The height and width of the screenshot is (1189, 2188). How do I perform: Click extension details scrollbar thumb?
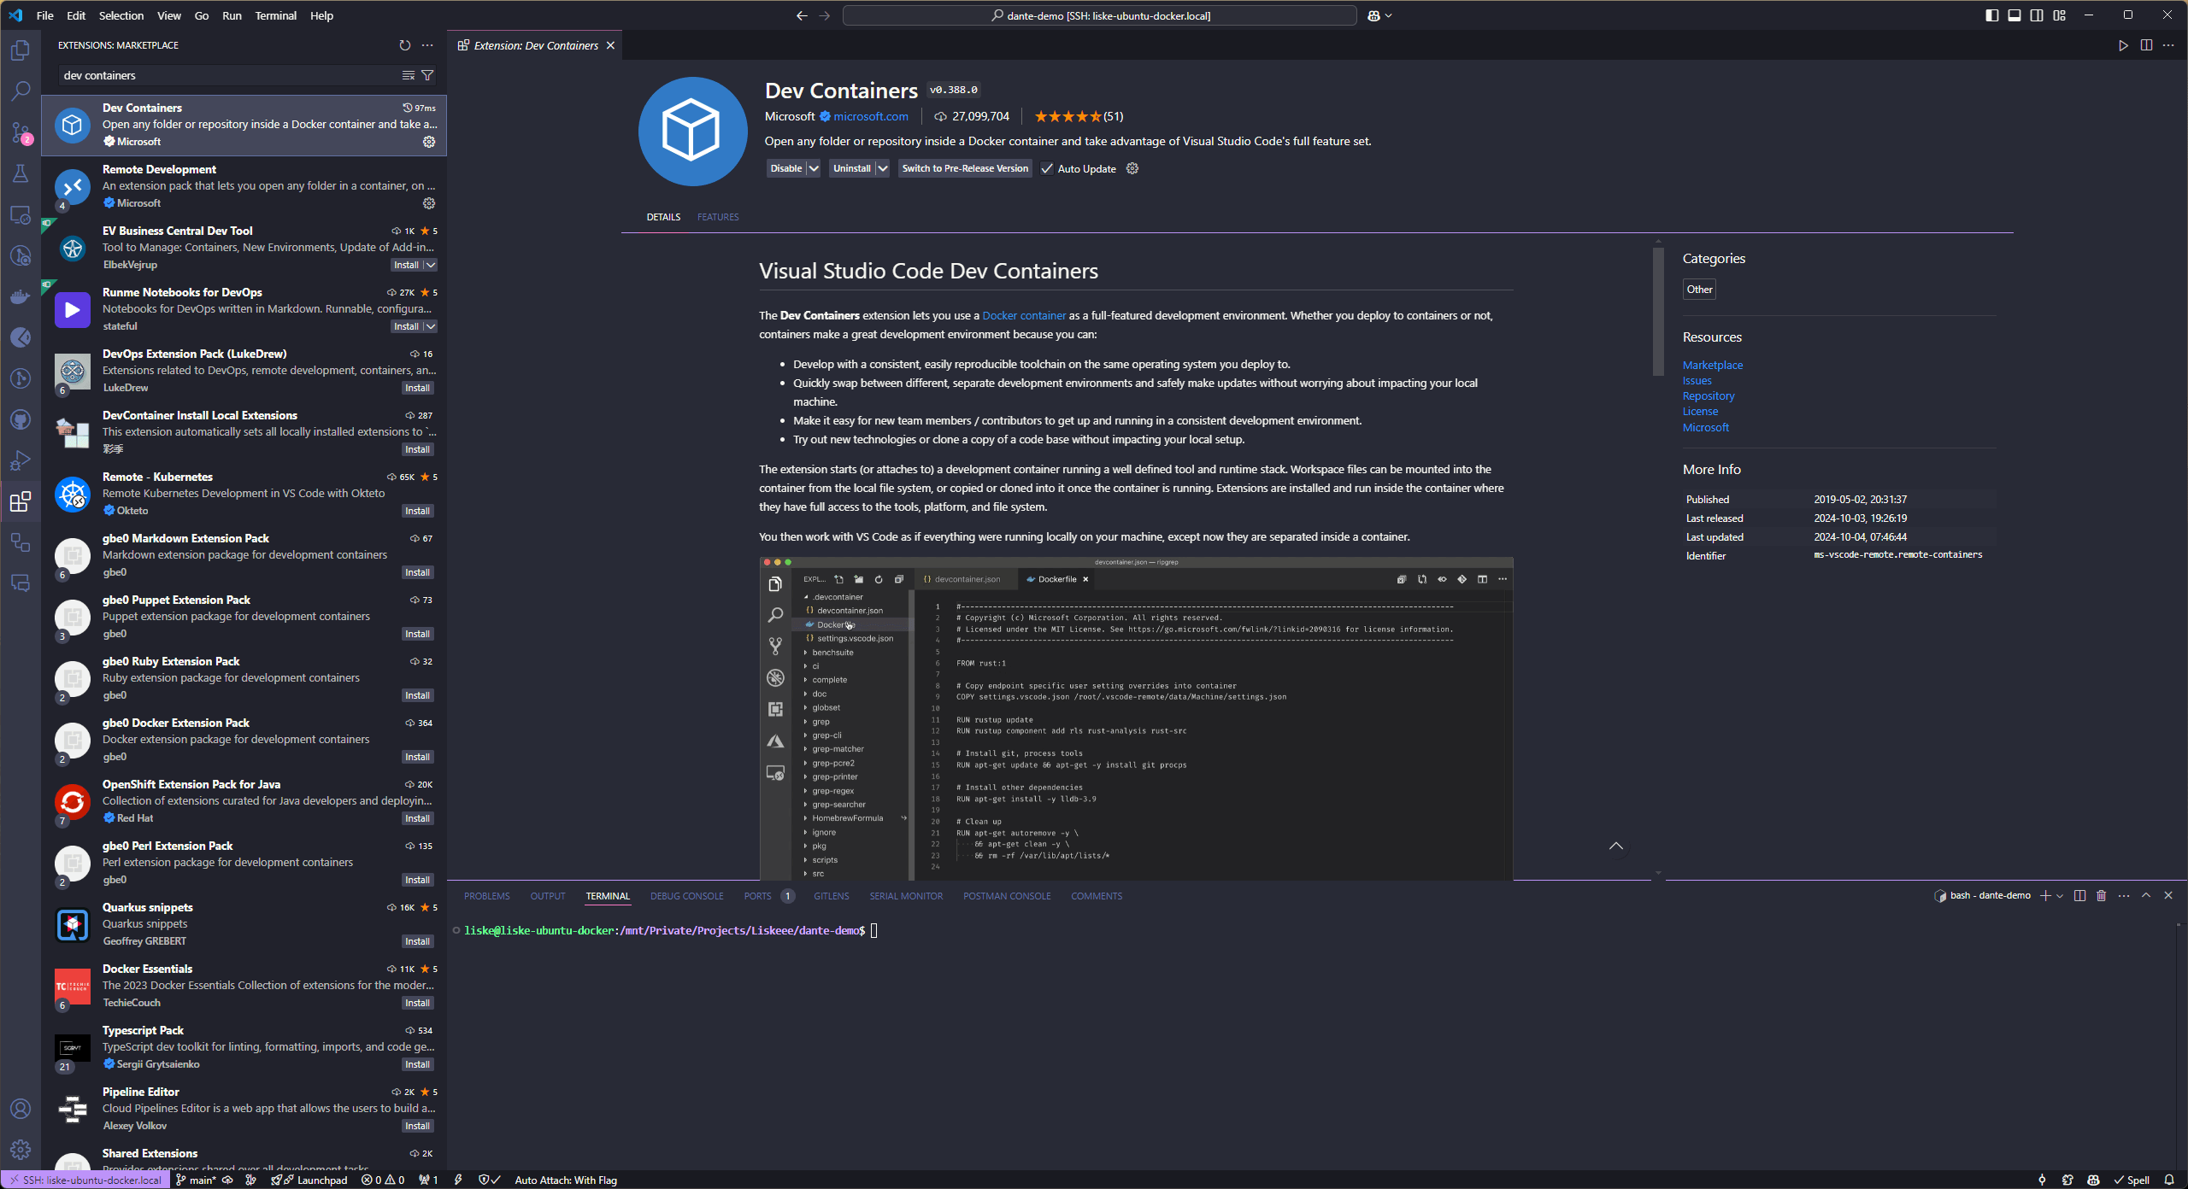point(1658,312)
